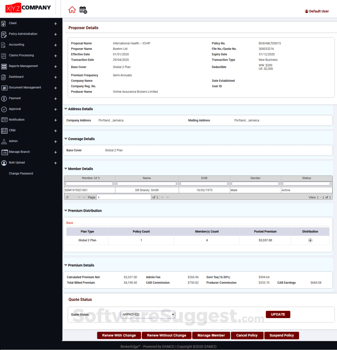Click the Renew With Change button

click(119, 336)
